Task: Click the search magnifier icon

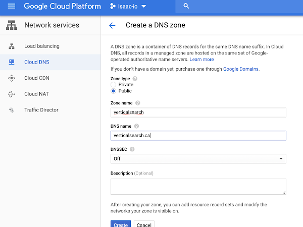Action: pos(186,7)
